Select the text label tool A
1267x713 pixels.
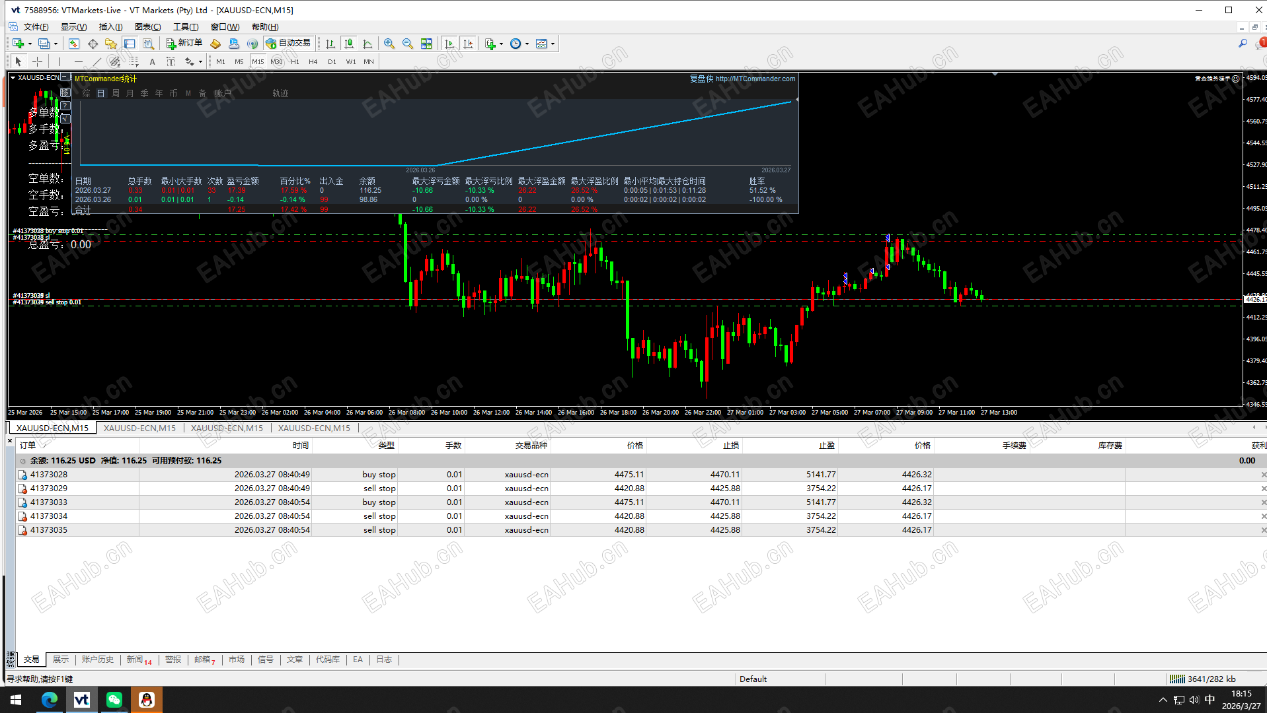pos(152,61)
